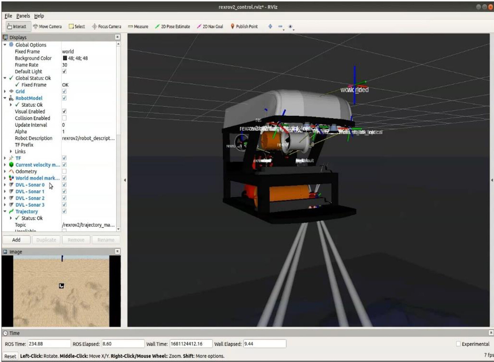Open the Panels menu
Image resolution: width=494 pixels, height=362 pixels.
click(x=23, y=16)
